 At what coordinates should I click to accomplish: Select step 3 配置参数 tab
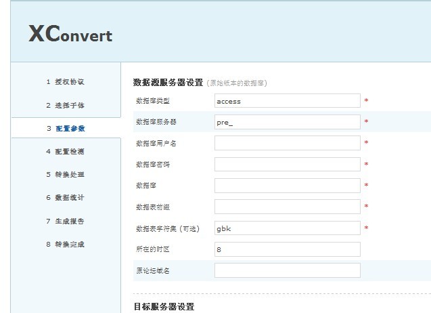point(66,128)
